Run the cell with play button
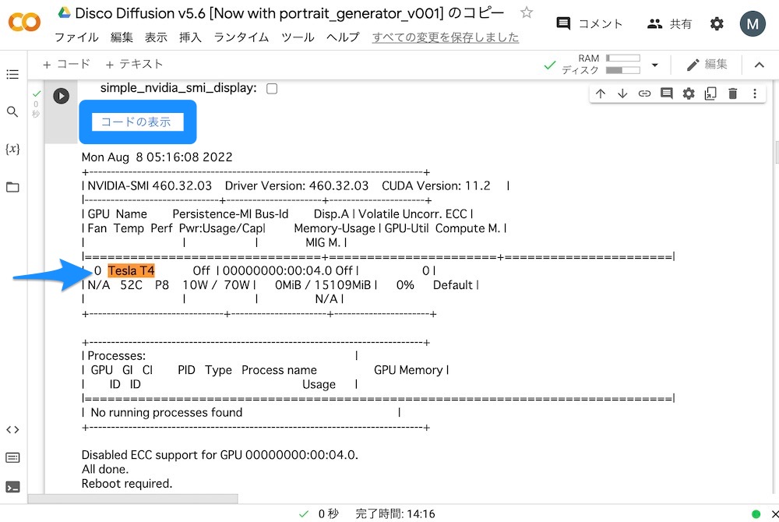 (61, 96)
